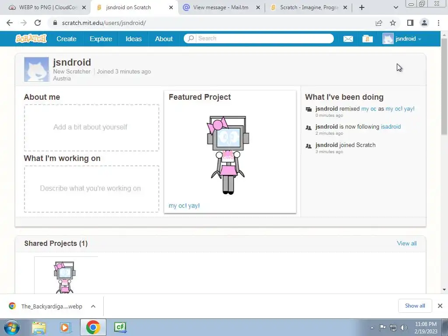Launch media player from the taskbar

(x=65, y=327)
